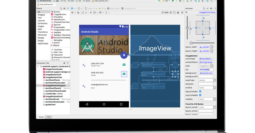Click the horizontal bias slider handle
This screenshot has height=133, width=255.
[191, 43]
